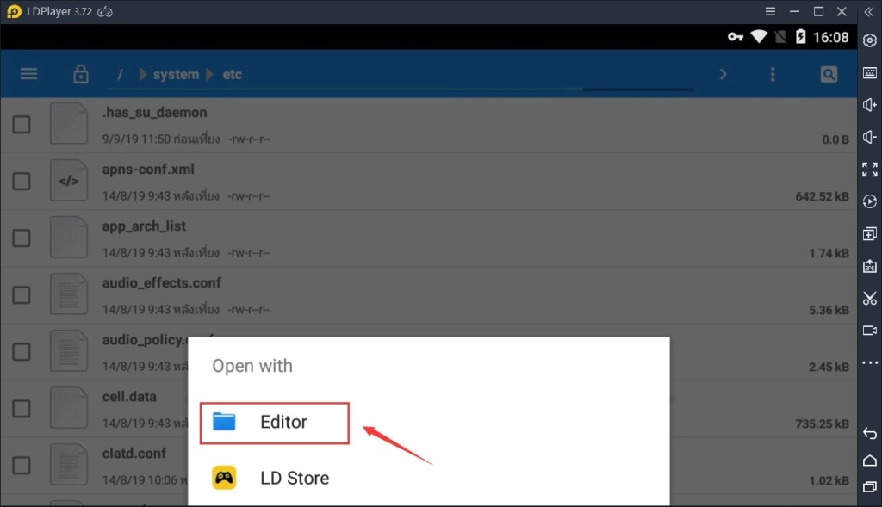The width and height of the screenshot is (882, 507).
Task: Check the box for audio_effects.conf
Action: coord(22,294)
